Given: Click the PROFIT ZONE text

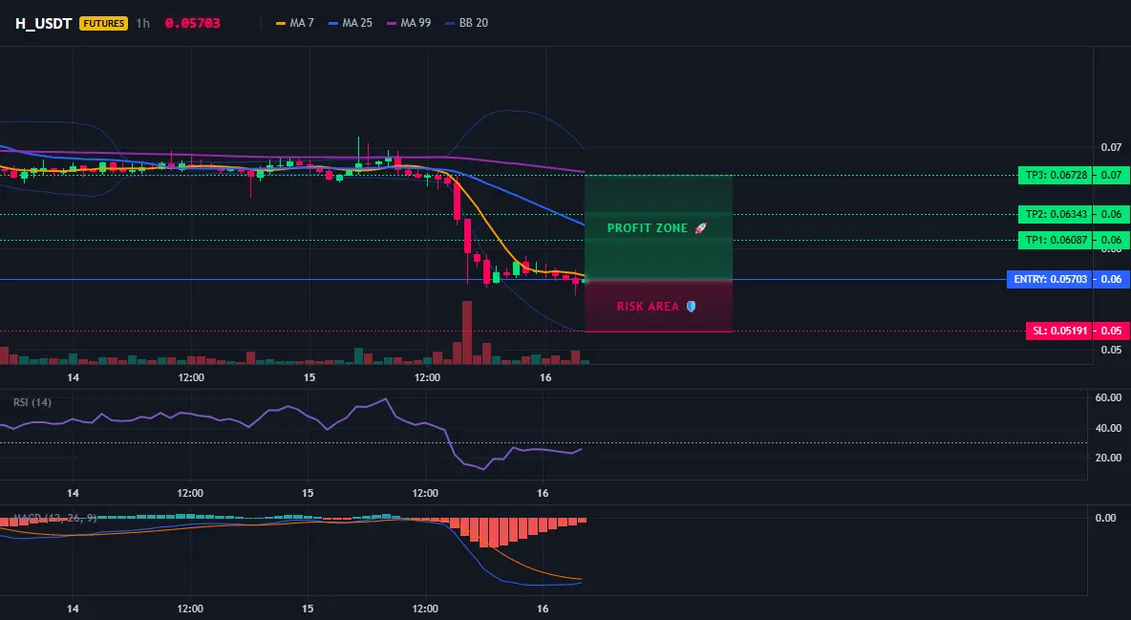Looking at the screenshot, I should click(648, 228).
